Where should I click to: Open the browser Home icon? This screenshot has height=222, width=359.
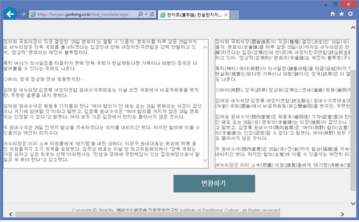(x=333, y=14)
